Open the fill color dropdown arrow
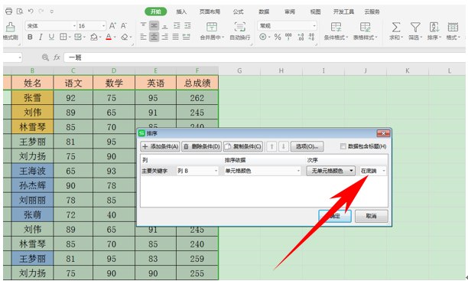 click(100, 38)
